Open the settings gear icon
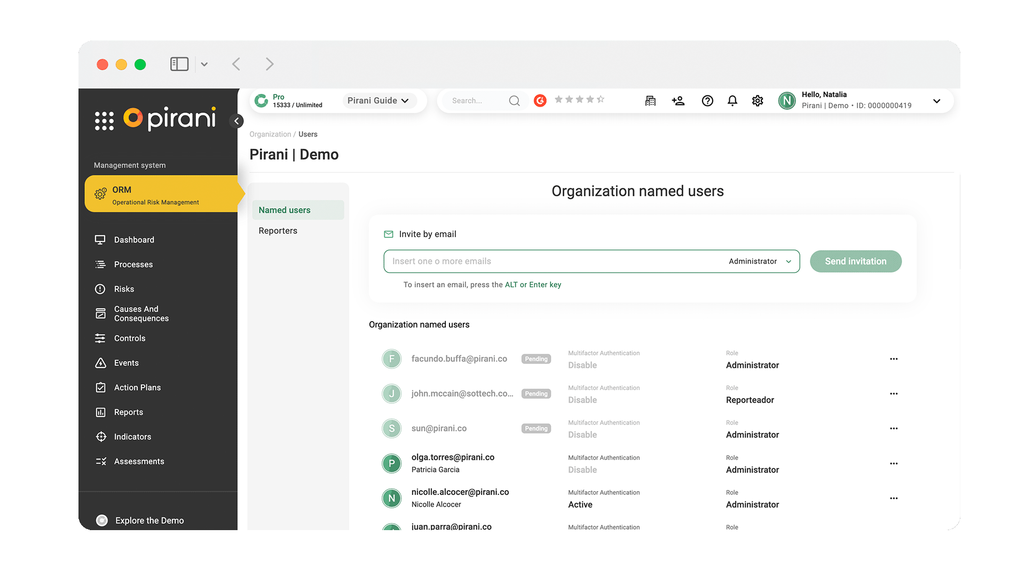 [758, 101]
